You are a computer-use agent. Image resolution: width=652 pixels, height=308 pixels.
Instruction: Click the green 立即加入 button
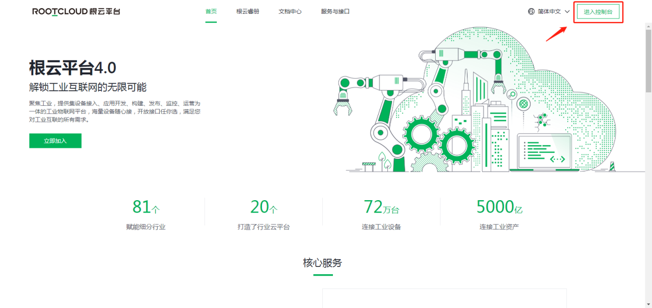click(55, 141)
